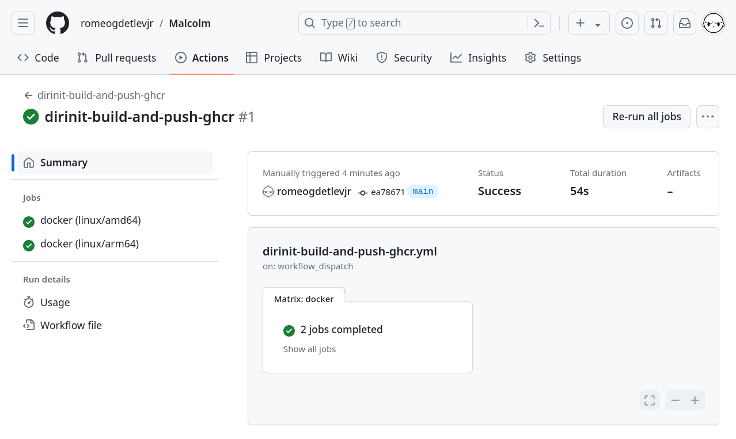Open the Malcolm repository link
This screenshot has width=736, height=439.
189,24
